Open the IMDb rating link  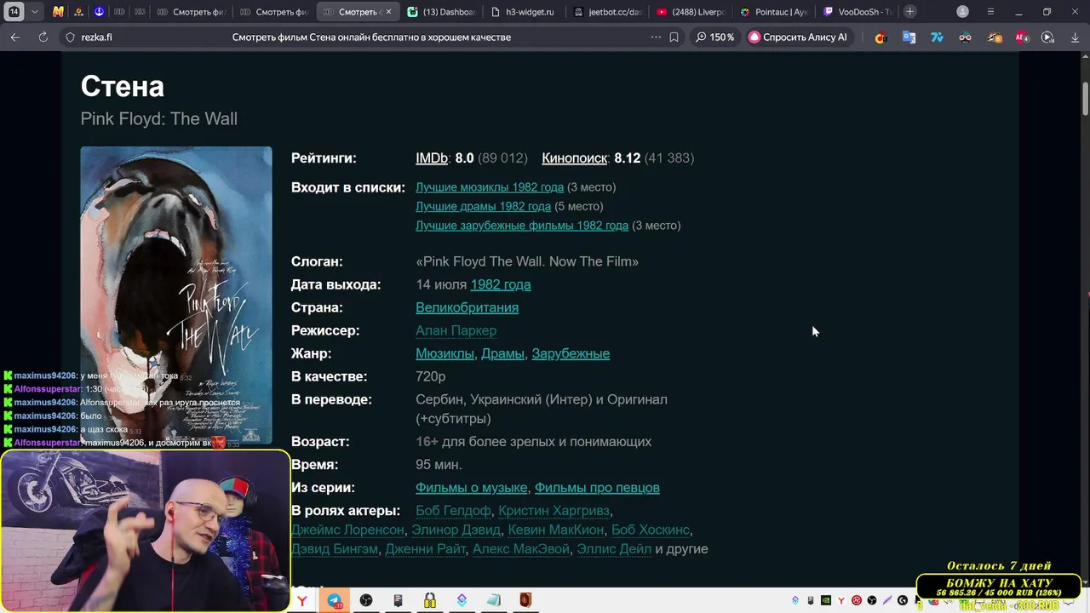432,158
